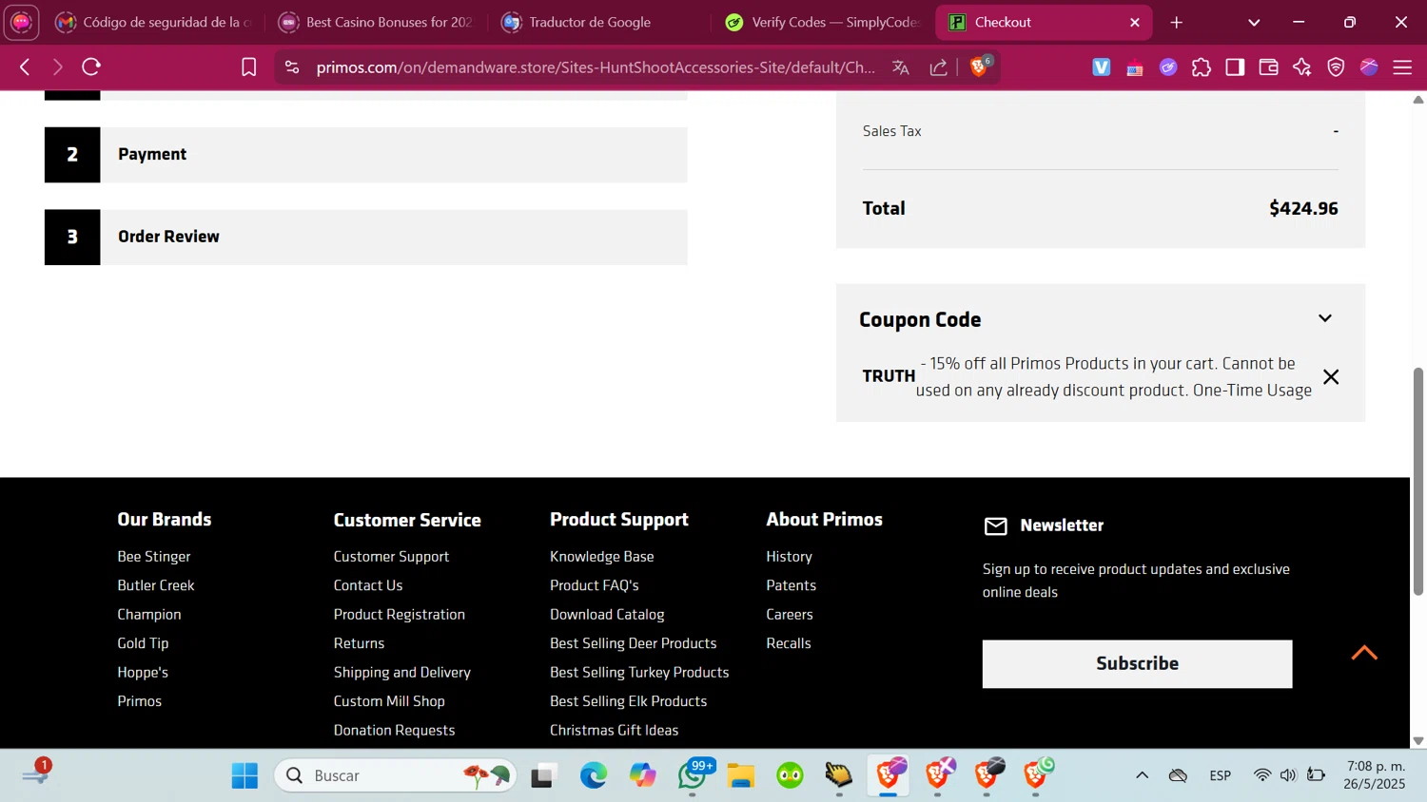Open the Patents link
This screenshot has width=1427, height=802.
pyautogui.click(x=792, y=585)
